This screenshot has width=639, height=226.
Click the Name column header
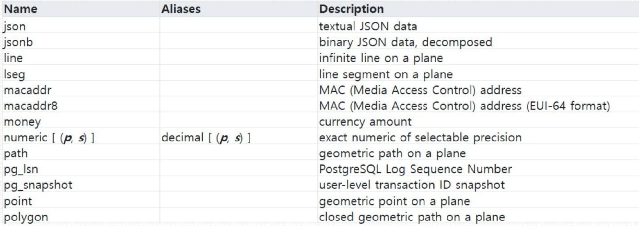(x=20, y=9)
